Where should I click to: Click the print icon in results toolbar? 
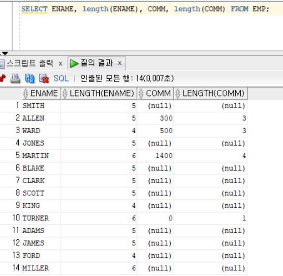[15, 78]
